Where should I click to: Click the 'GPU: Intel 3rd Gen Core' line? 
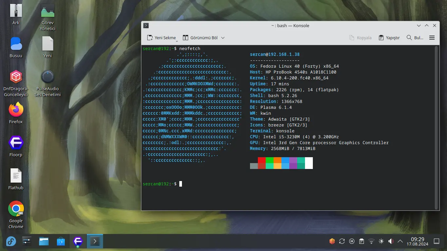click(x=319, y=143)
